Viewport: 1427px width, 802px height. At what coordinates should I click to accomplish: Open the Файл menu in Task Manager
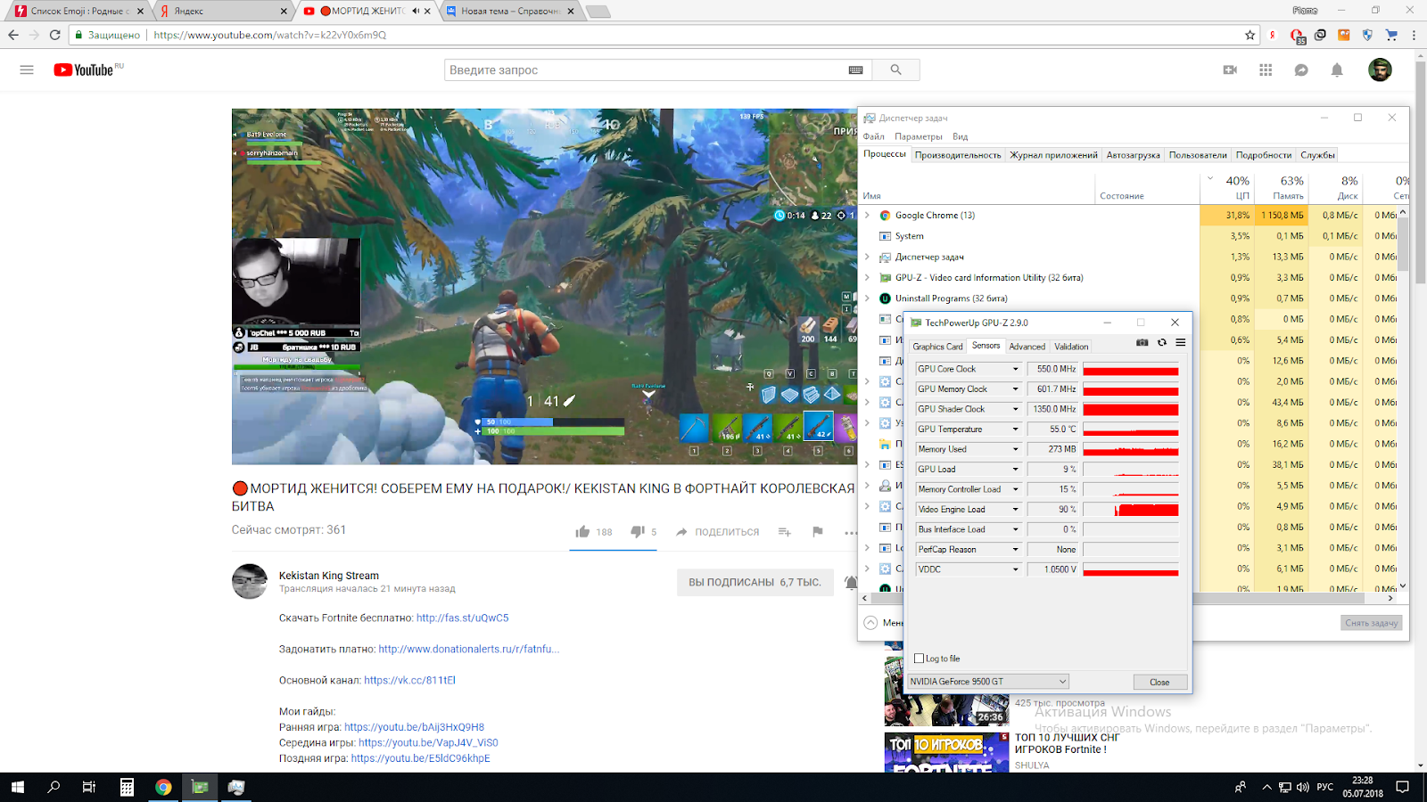873,136
